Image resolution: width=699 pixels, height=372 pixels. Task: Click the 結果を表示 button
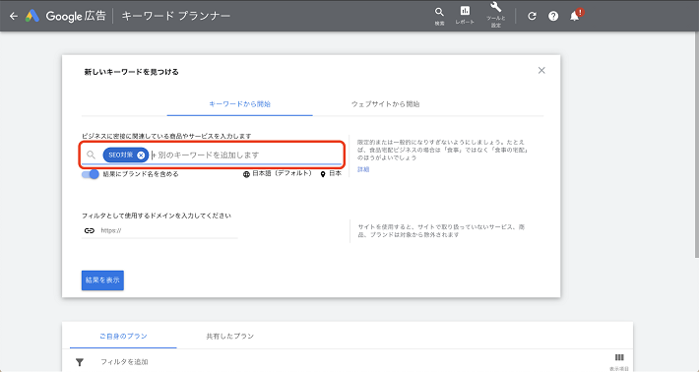coord(102,280)
